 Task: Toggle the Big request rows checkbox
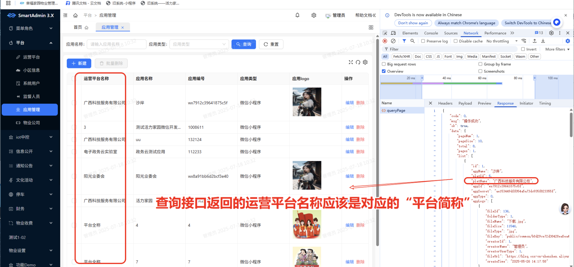[x=383, y=64]
